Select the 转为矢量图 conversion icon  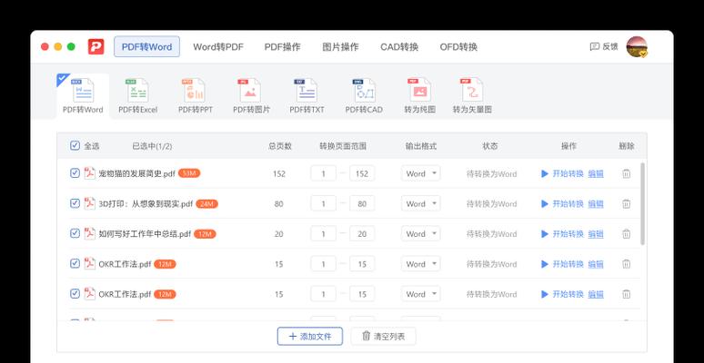[x=472, y=91]
